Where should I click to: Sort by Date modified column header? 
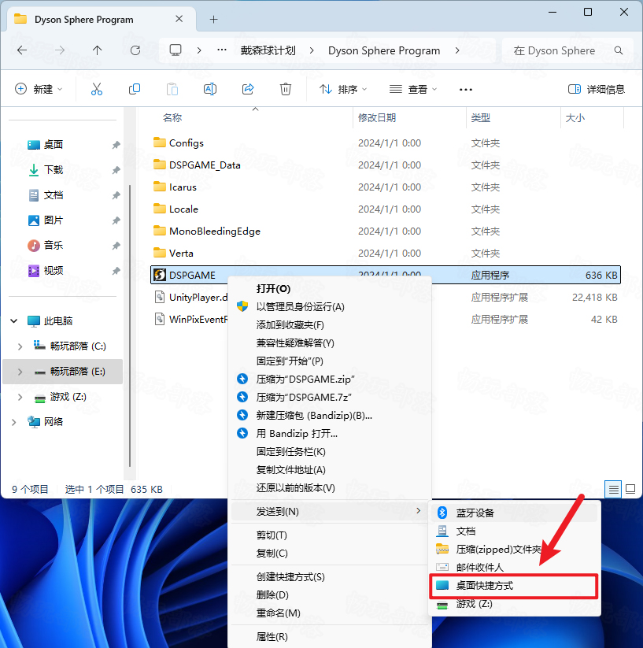pos(377,118)
